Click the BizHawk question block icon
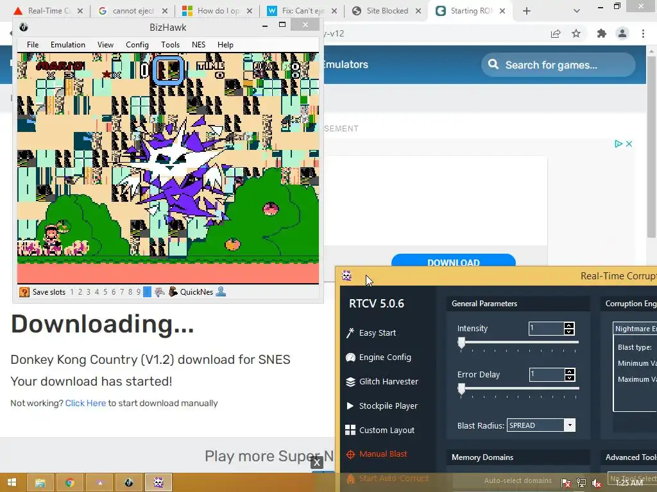This screenshot has width=657, height=492. point(24,291)
